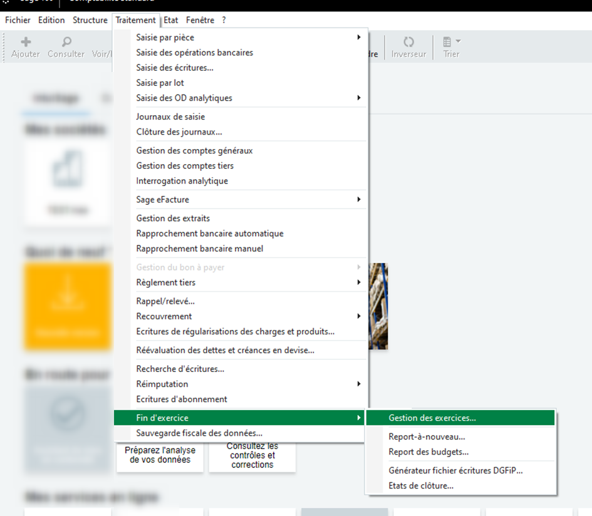Click Sauvegarde fiscale des données
The height and width of the screenshot is (516, 592).
[199, 433]
